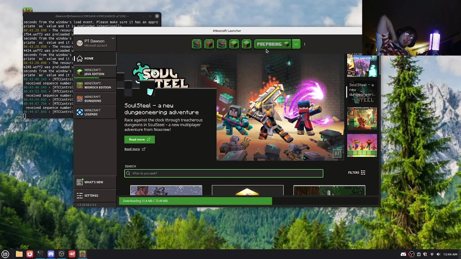Select the bottom colorful characters carousel thumbnail
Viewport: 461px width, 259px height.
coord(362,145)
